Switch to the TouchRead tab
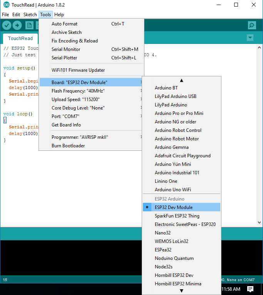Screen dimensions: 263x295 coord(20,39)
